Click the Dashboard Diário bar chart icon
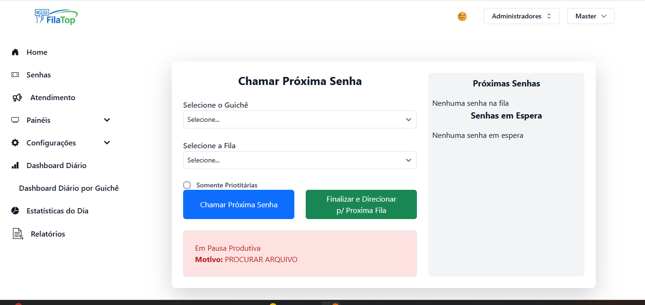This screenshot has height=305, width=645. [15, 166]
